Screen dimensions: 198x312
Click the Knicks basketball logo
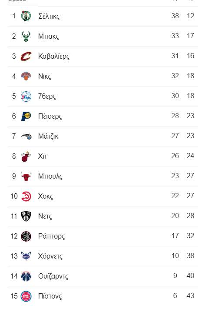coord(26,76)
